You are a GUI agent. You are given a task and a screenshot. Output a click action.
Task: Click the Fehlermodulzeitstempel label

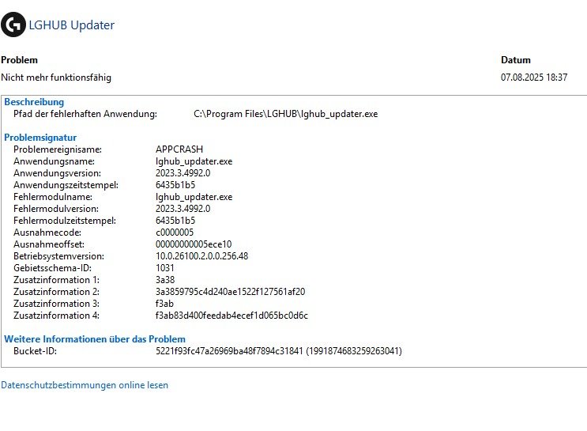(65, 221)
